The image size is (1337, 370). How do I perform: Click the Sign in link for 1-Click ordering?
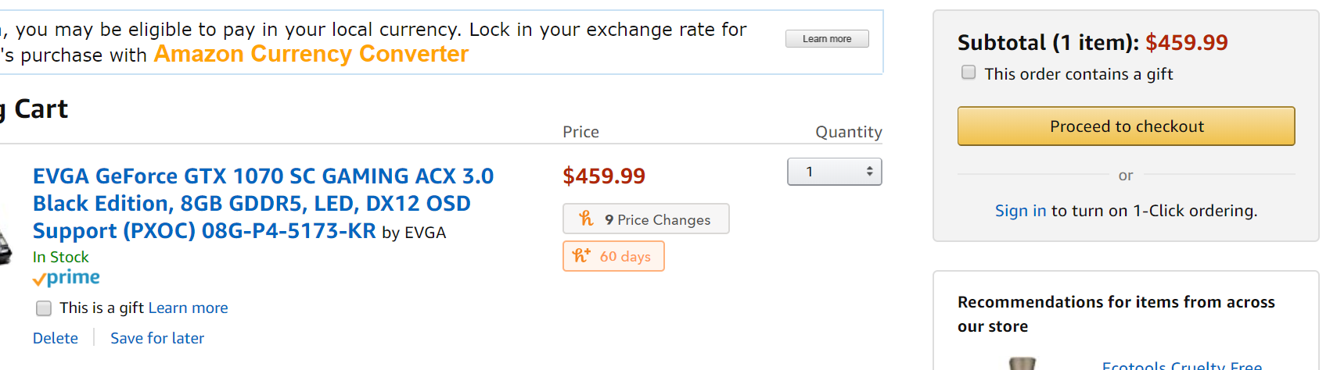coord(1020,211)
